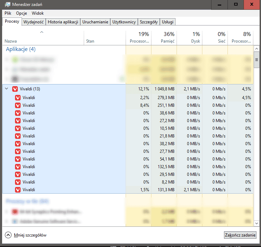Click Vivaldi icon in 38,6 MB row
261x247 pixels.
(x=18, y=113)
